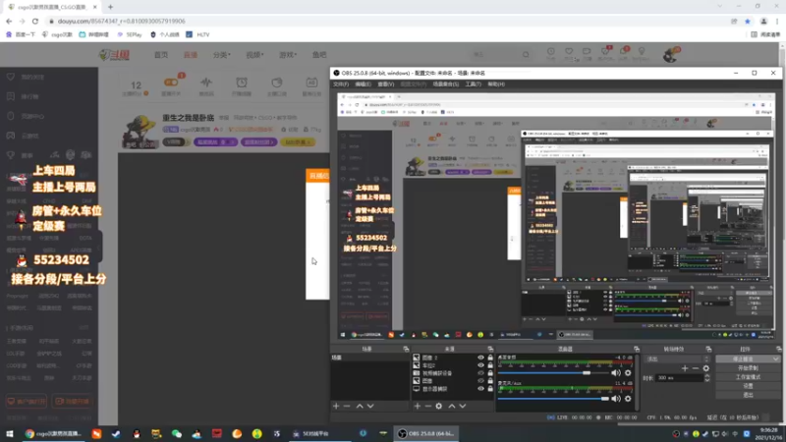Open desktop audio gear settings in mixer
Image resolution: width=786 pixels, height=442 pixels.
[628, 373]
